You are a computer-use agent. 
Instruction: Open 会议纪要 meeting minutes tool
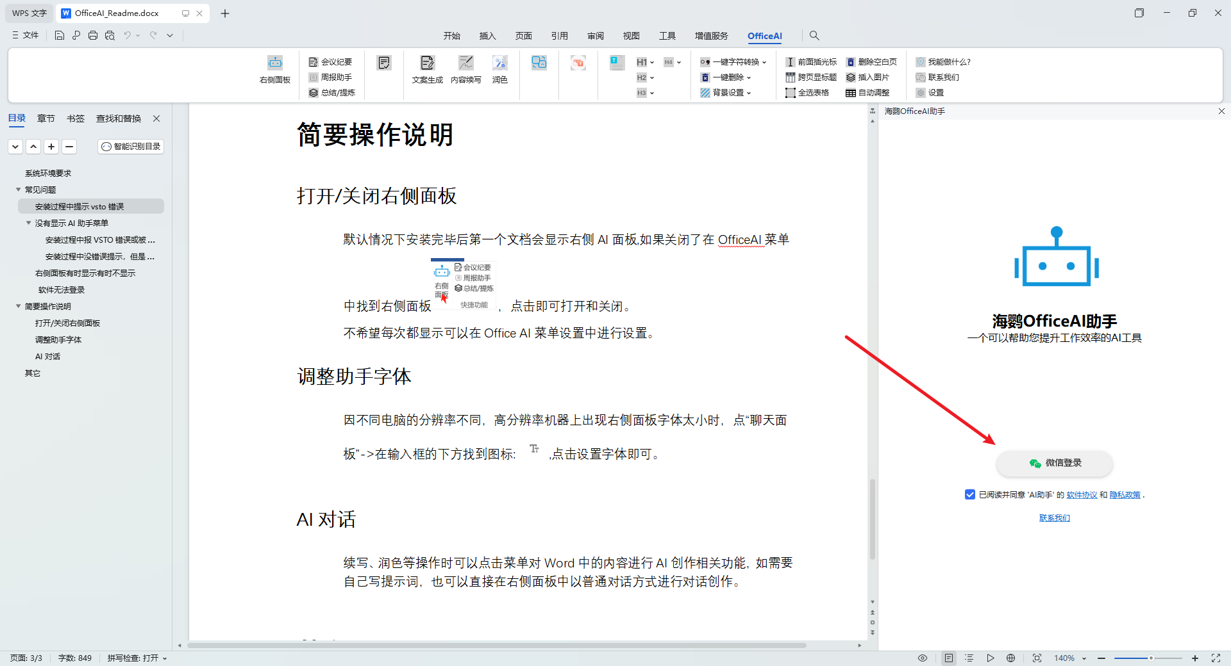(x=331, y=62)
